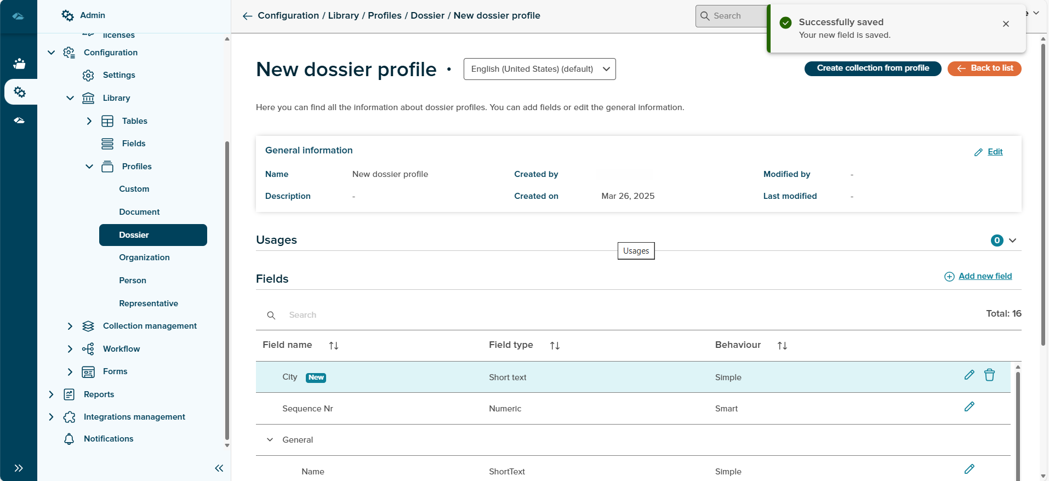This screenshot has width=1049, height=481.
Task: Click the Tables grid icon
Action: [x=107, y=121]
